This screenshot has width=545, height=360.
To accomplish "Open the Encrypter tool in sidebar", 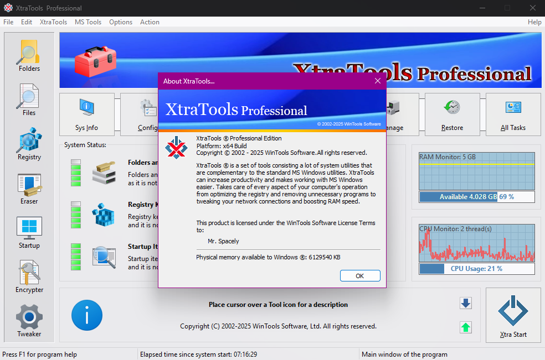I will point(29,276).
